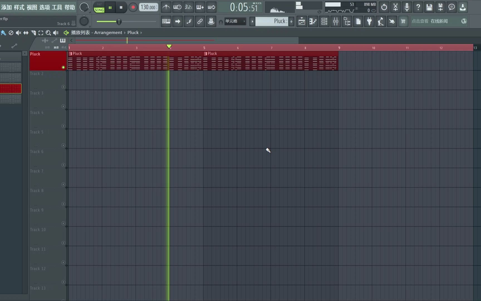Select the playlist slip tool icon
The image size is (481, 301).
click(x=26, y=33)
